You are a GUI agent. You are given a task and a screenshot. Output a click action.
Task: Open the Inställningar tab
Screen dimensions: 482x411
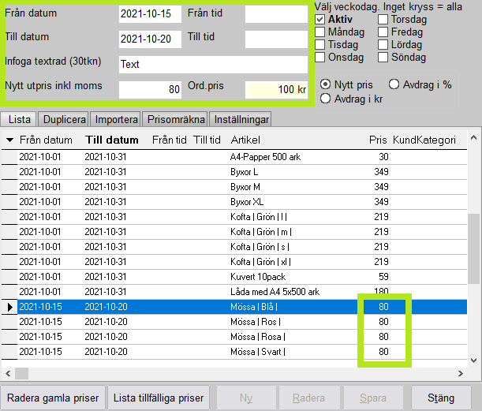point(241,119)
